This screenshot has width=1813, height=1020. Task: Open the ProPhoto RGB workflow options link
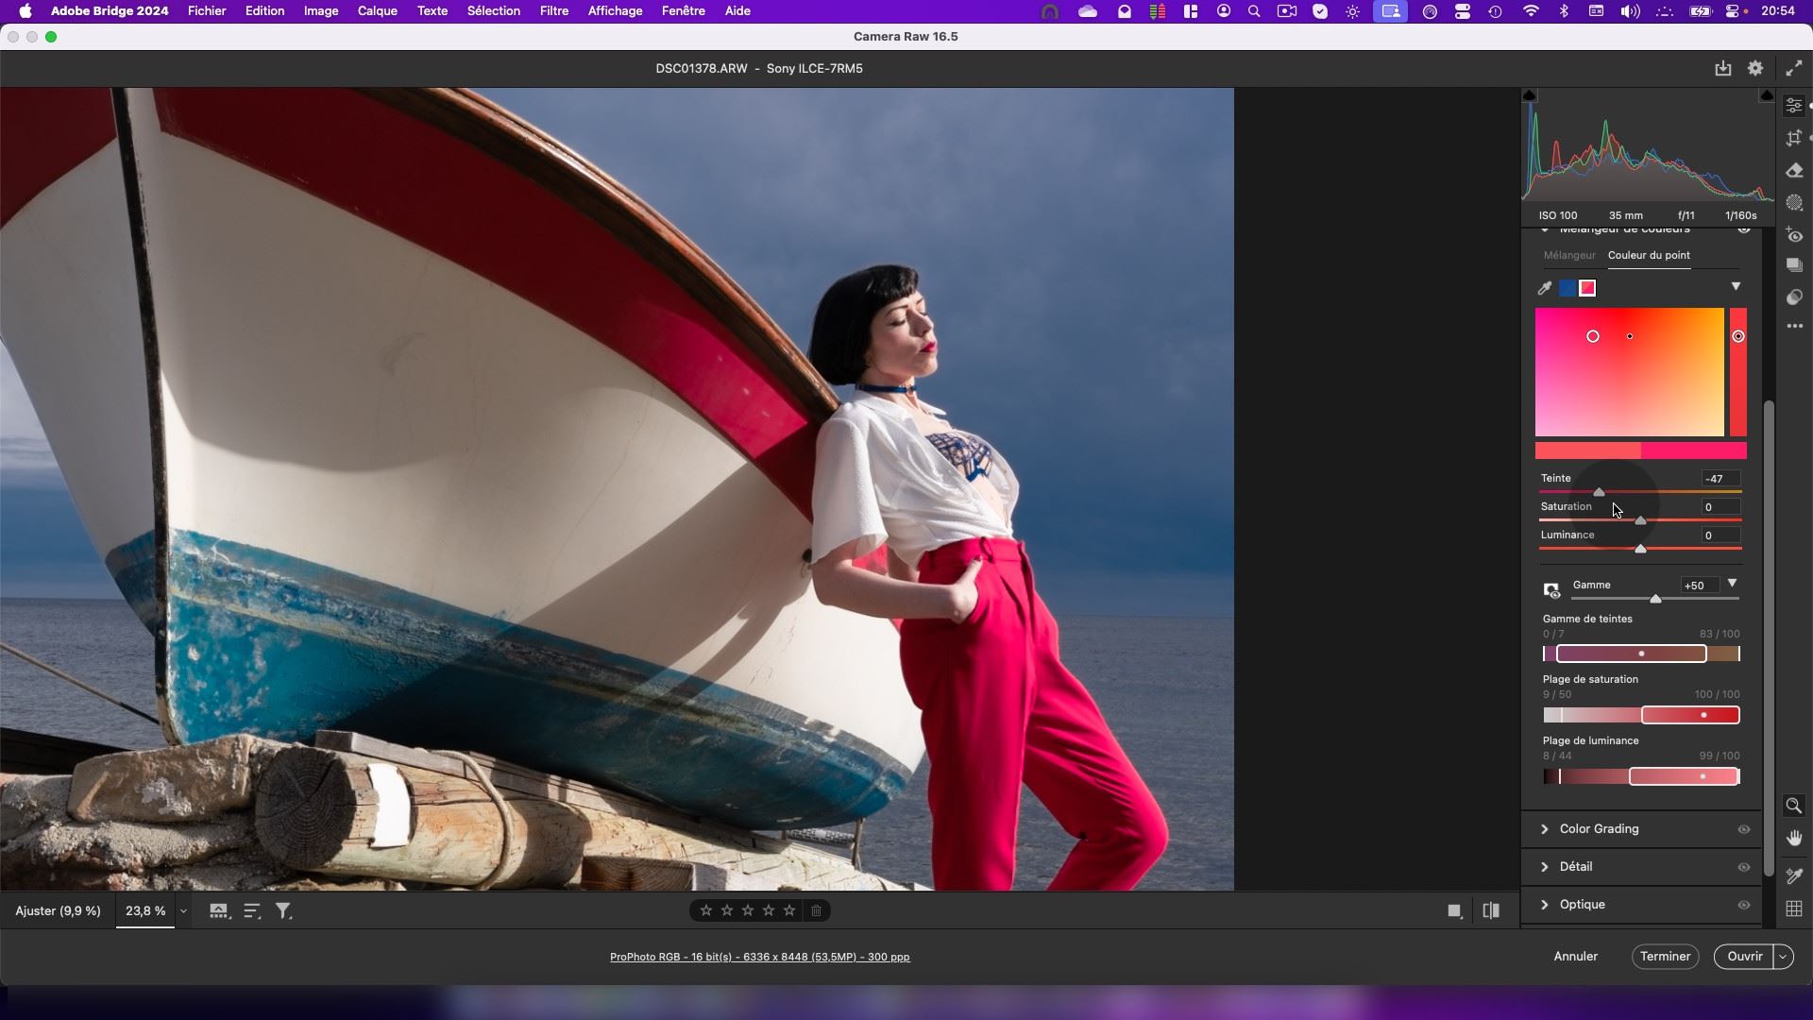[759, 958]
